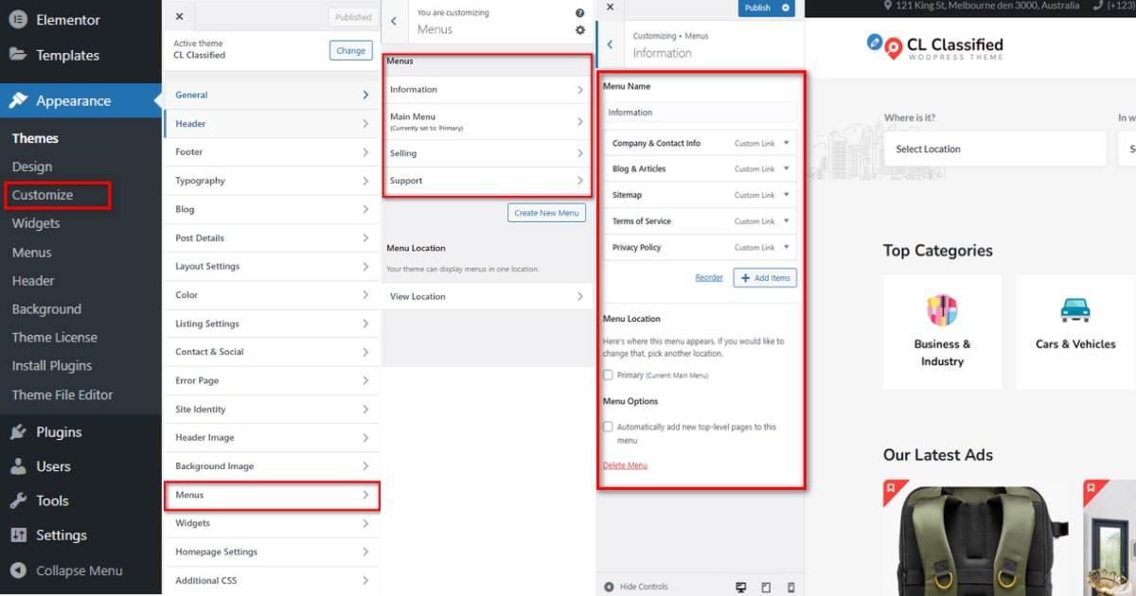Expand the Typography customizer section
The height and width of the screenshot is (596, 1136).
[272, 181]
